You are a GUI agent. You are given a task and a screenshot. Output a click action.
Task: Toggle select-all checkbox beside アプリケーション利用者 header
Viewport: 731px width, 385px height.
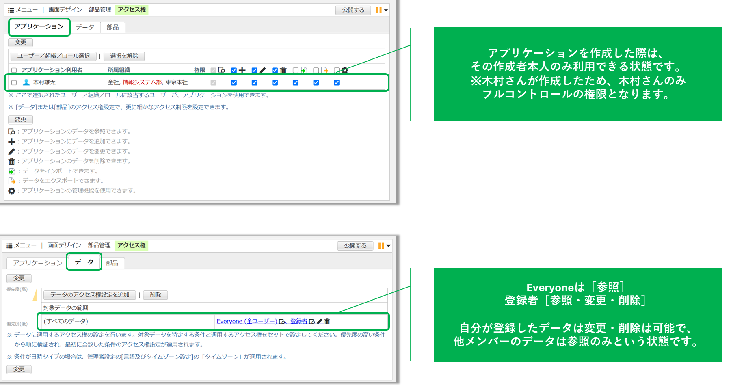pyautogui.click(x=14, y=71)
